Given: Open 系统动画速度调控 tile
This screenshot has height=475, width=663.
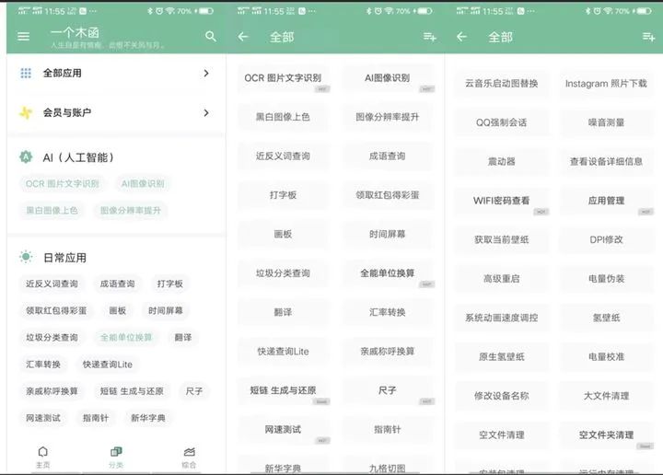Looking at the screenshot, I should [502, 318].
